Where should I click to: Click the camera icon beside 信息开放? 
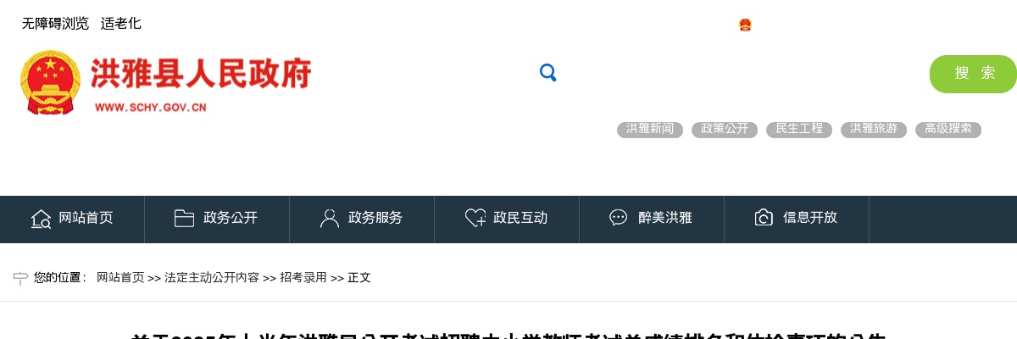[x=764, y=218]
